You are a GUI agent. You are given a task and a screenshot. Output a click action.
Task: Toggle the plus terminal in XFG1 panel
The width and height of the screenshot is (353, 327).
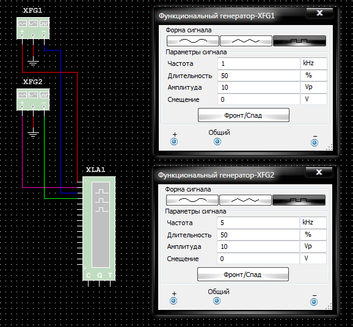tap(174, 142)
